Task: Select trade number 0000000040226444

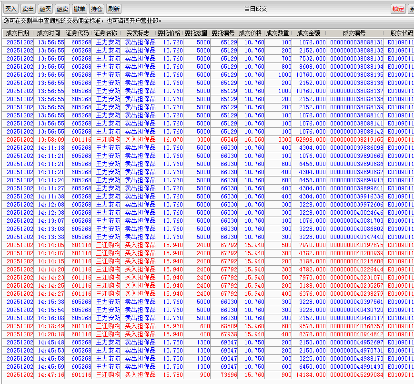Action: [356, 270]
